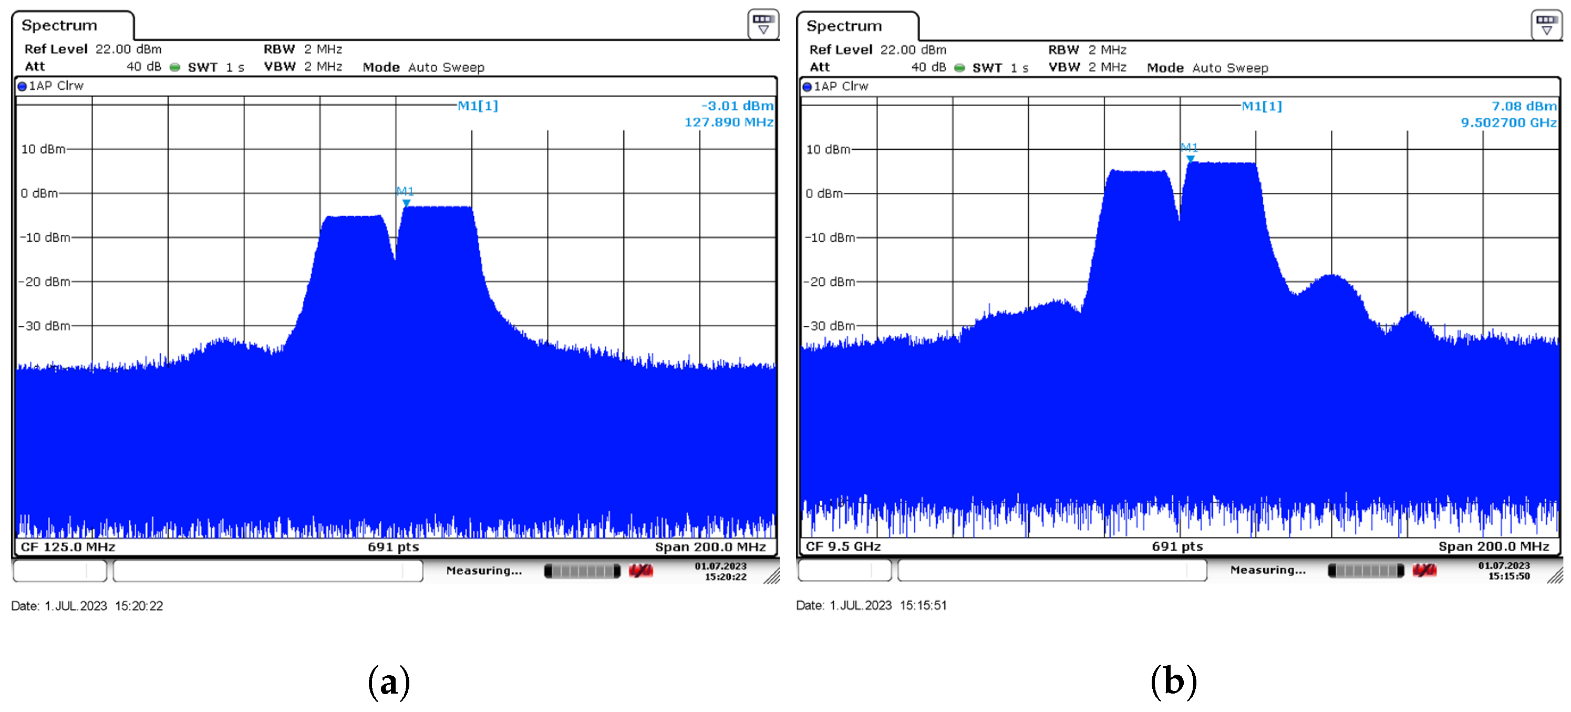Open the window layout collapse icon top right

coord(762,24)
